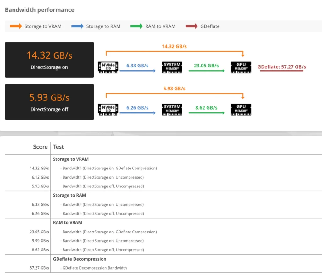
Task: Click the Storage to VRAM table section title
Action: pos(71,159)
